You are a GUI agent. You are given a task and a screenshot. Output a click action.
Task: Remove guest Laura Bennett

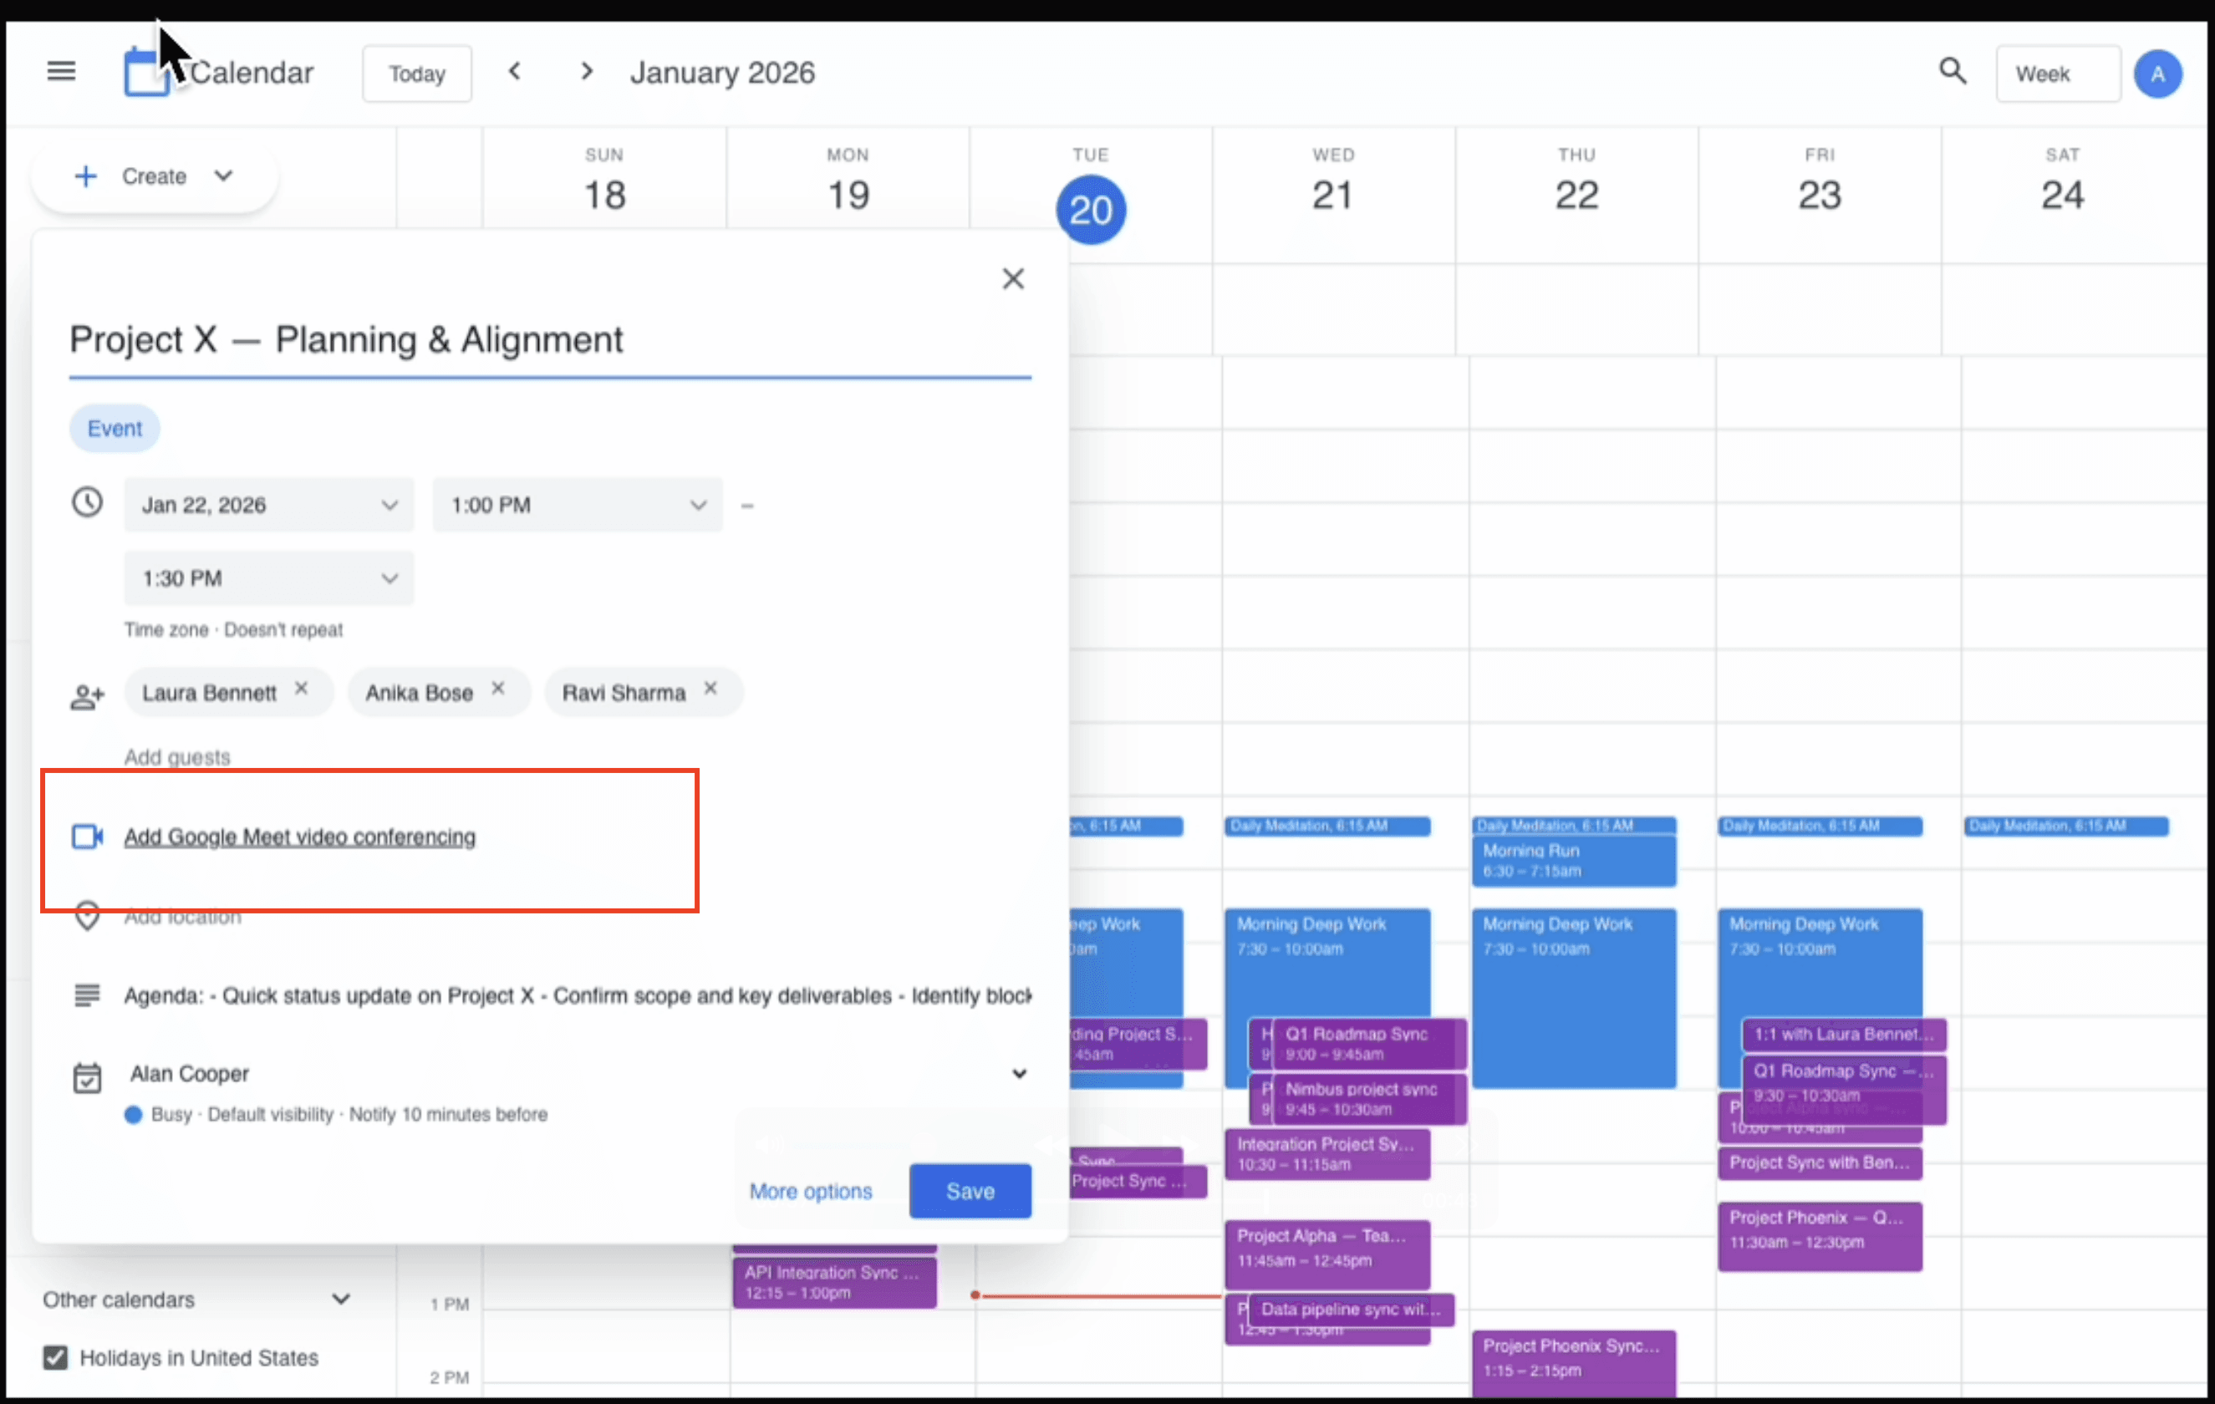coord(301,689)
